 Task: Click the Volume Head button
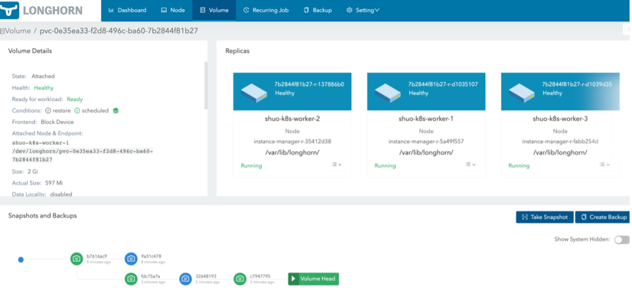coord(314,279)
